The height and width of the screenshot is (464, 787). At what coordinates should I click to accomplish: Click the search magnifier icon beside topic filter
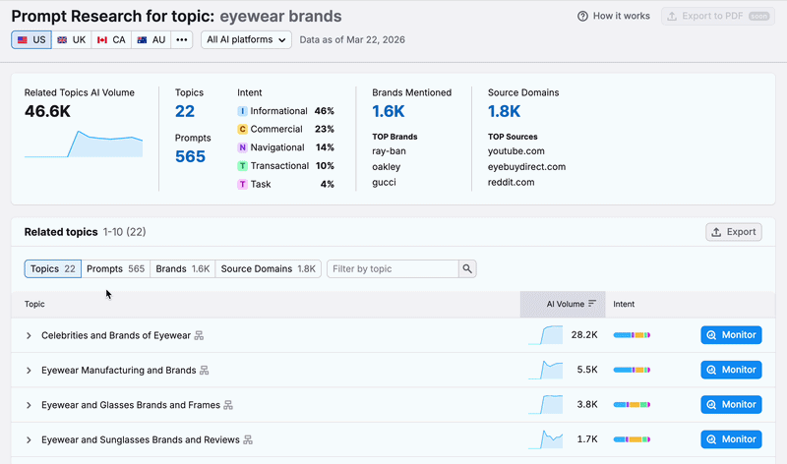pyautogui.click(x=467, y=268)
